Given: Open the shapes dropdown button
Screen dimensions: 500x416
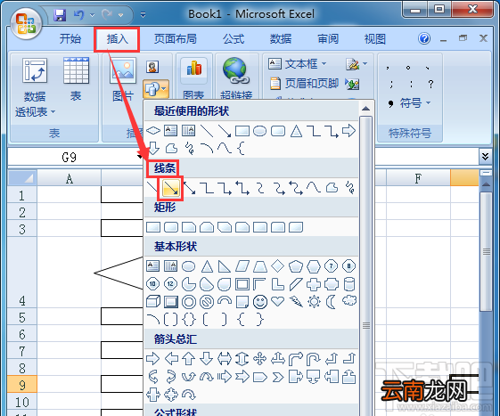Looking at the screenshot, I should coord(156,88).
